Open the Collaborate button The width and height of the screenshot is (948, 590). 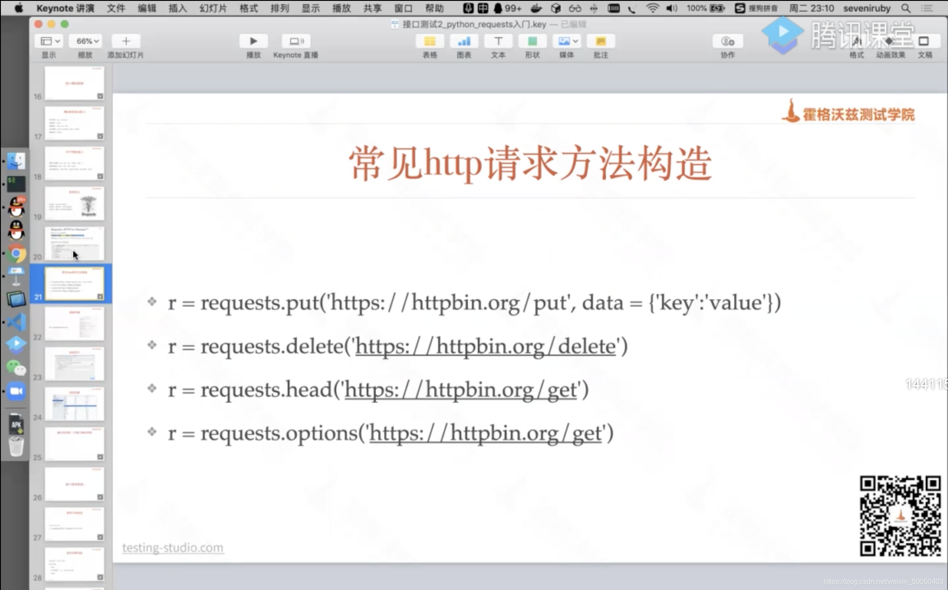[727, 41]
